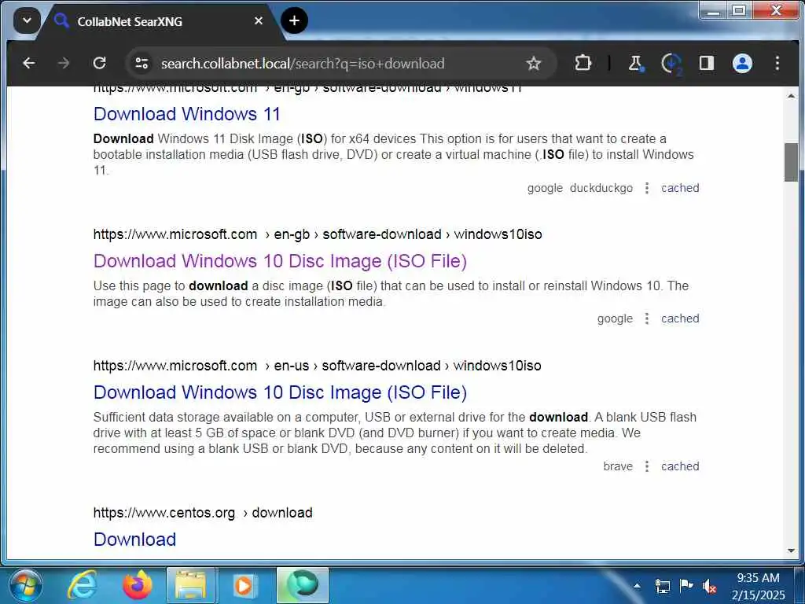Bookmark this page with the star icon
This screenshot has height=604, width=805.
[x=534, y=63]
